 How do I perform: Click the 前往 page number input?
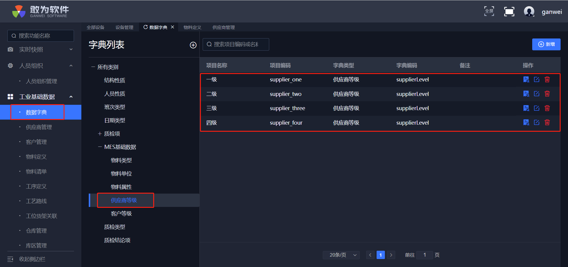(x=425, y=255)
